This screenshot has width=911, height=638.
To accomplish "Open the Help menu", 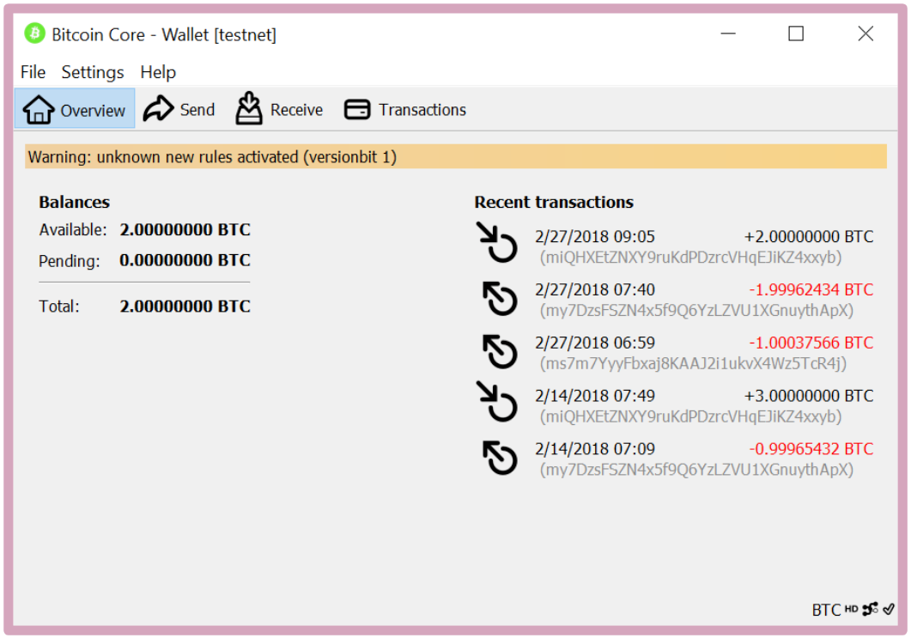I will (x=158, y=72).
